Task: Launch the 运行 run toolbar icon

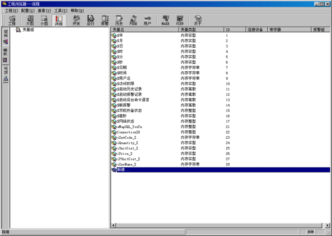Action: [90, 20]
